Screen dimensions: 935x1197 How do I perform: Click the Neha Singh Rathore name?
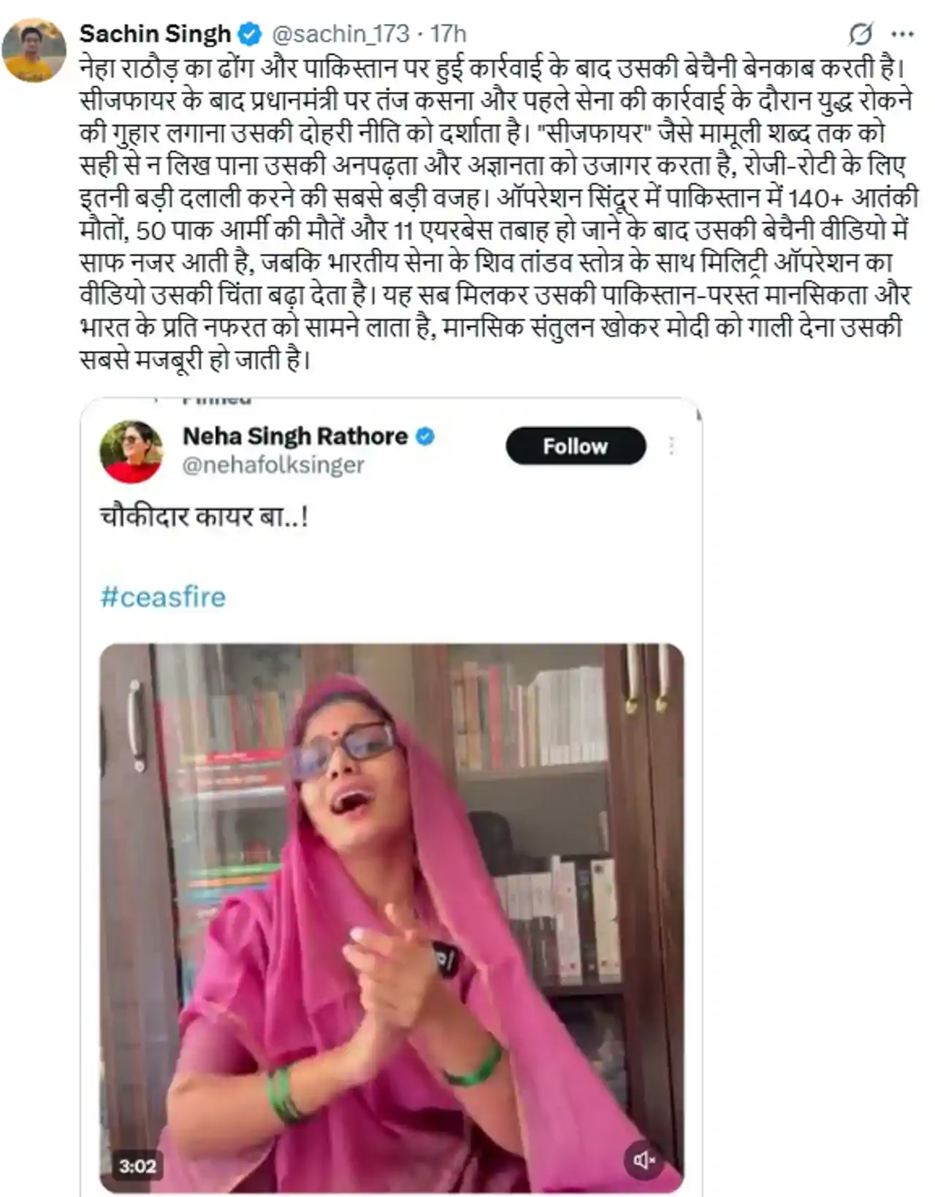tap(295, 437)
